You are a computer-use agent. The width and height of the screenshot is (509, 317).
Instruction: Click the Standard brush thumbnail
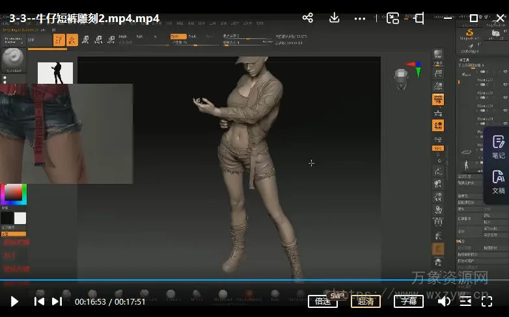(x=13, y=59)
